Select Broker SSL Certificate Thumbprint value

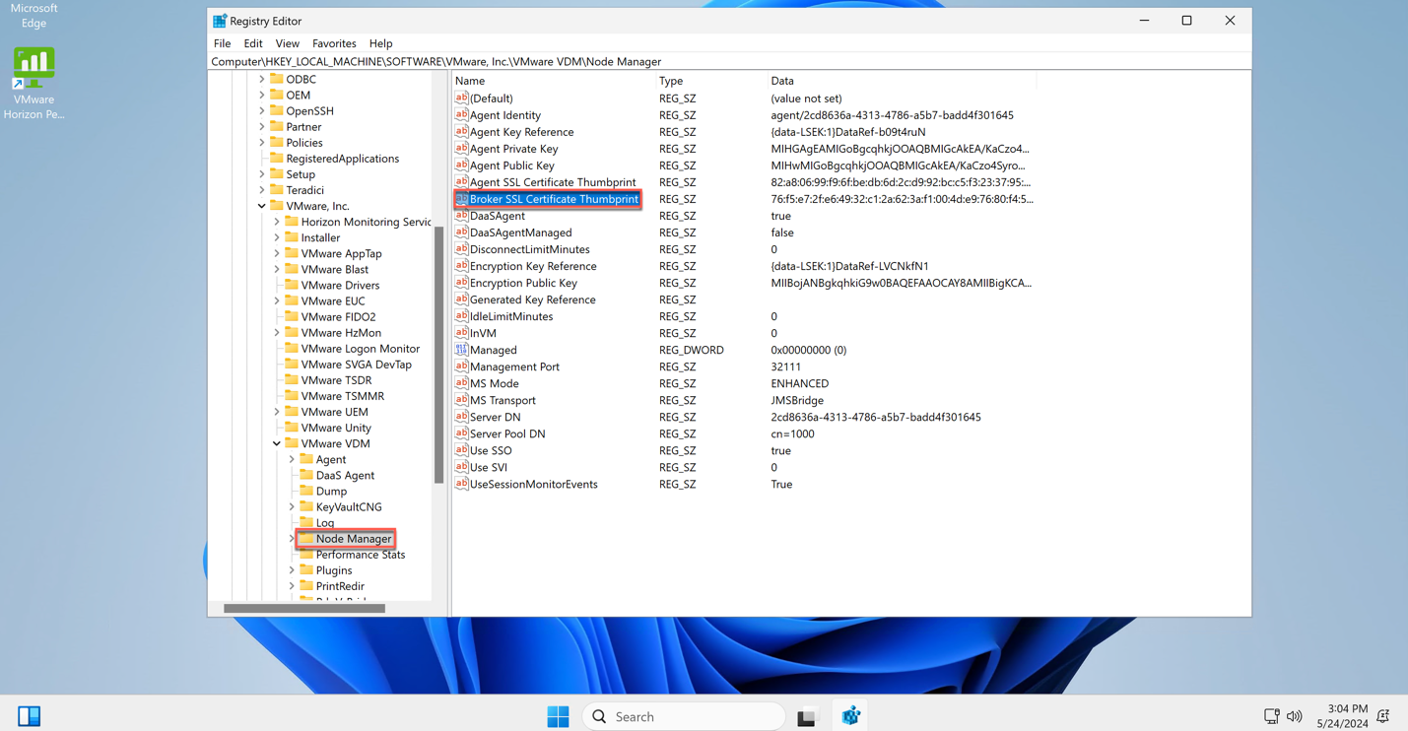point(554,199)
